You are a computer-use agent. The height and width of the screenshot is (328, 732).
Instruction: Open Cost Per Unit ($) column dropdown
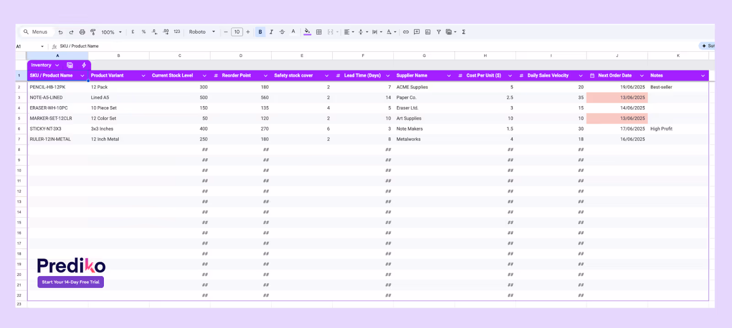point(510,76)
